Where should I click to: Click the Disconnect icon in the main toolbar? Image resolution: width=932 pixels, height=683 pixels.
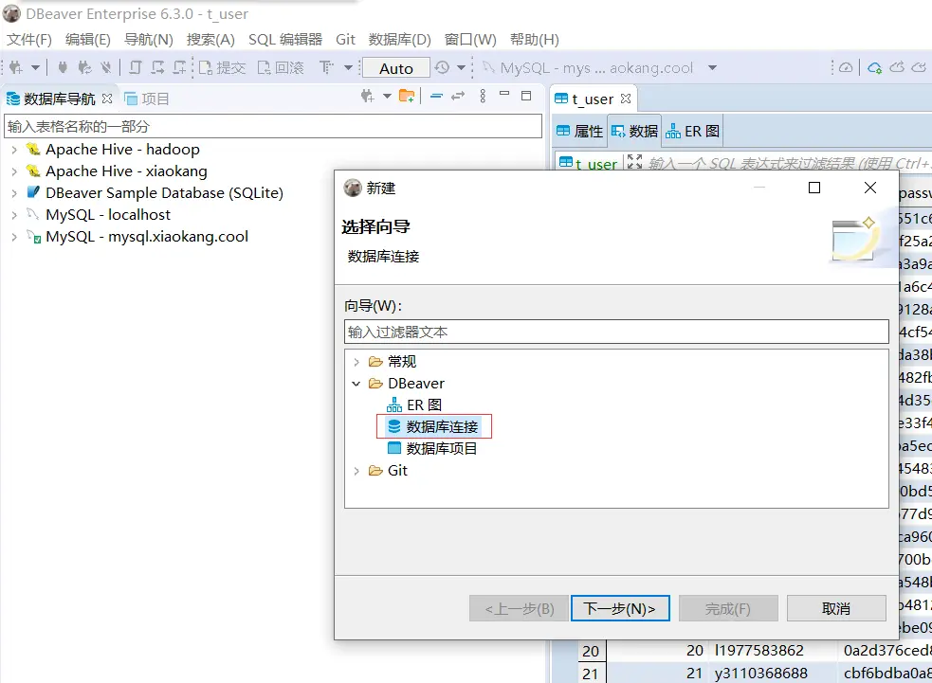(x=106, y=67)
